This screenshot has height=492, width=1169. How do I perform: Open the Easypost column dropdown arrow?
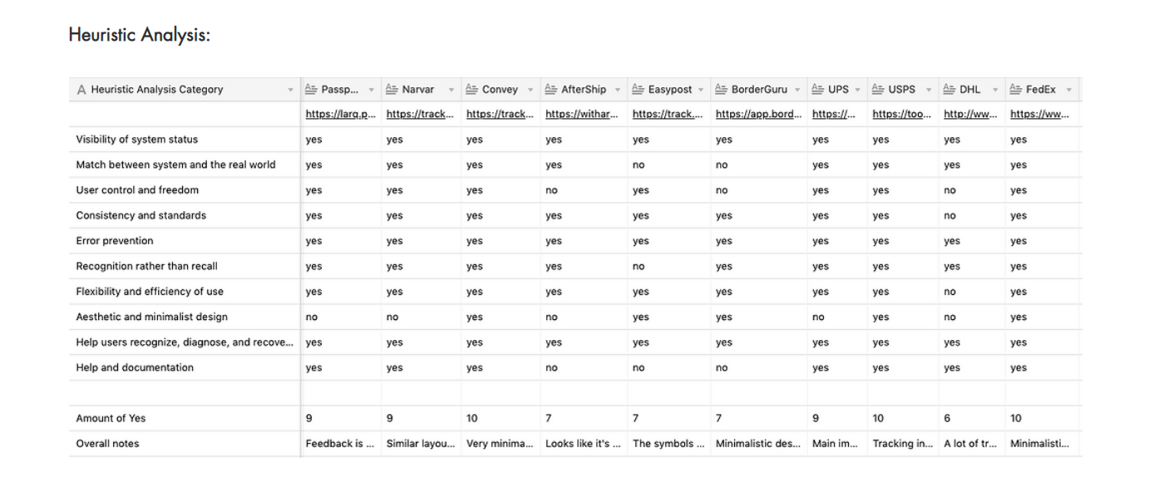click(701, 90)
